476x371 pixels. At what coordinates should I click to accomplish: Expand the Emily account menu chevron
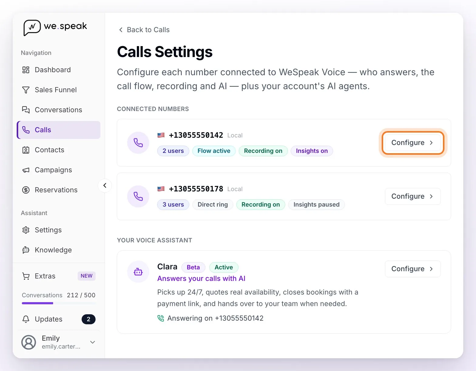(x=93, y=342)
